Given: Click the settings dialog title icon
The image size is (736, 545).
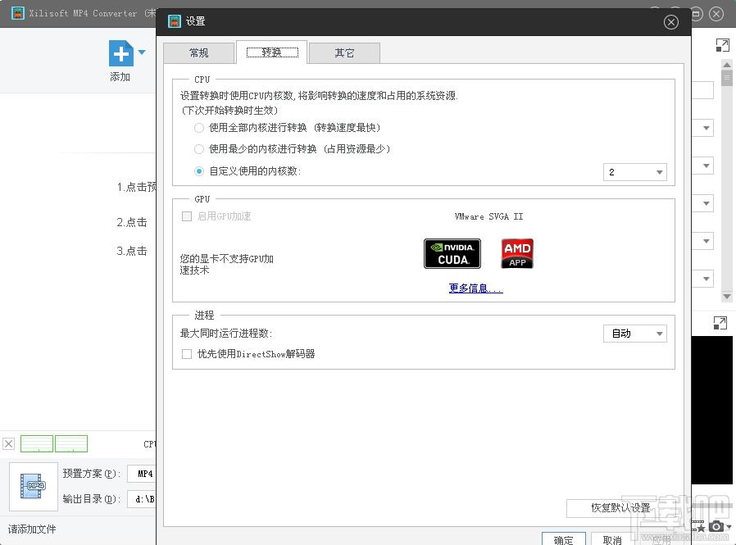Looking at the screenshot, I should [x=175, y=21].
